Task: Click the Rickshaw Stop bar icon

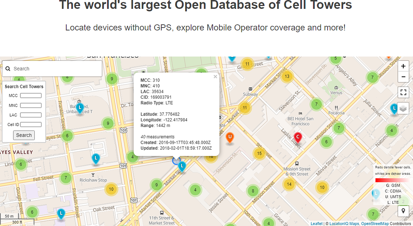Action: coord(93,175)
